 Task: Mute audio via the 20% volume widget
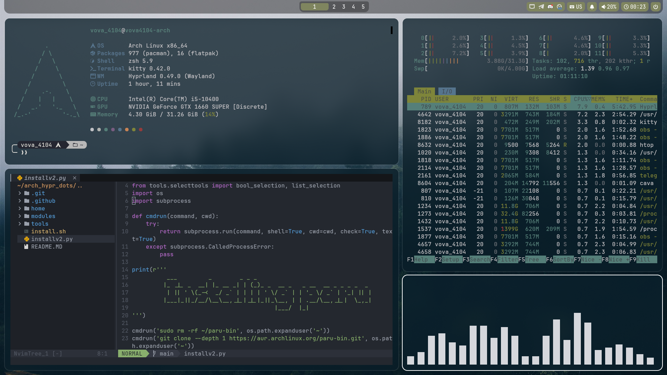[609, 7]
